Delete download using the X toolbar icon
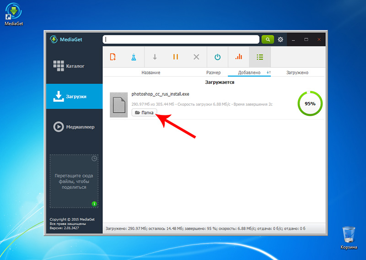The width and height of the screenshot is (366, 260). pyautogui.click(x=196, y=57)
